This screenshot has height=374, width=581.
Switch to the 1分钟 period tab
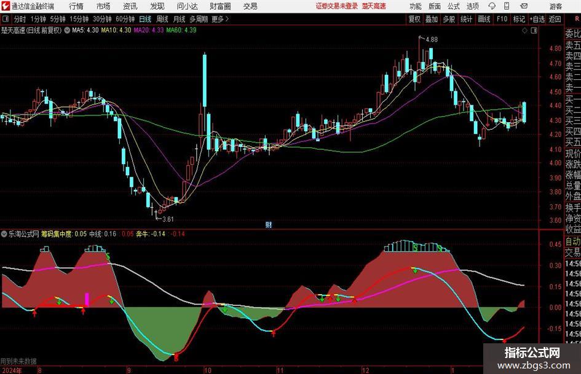point(38,19)
